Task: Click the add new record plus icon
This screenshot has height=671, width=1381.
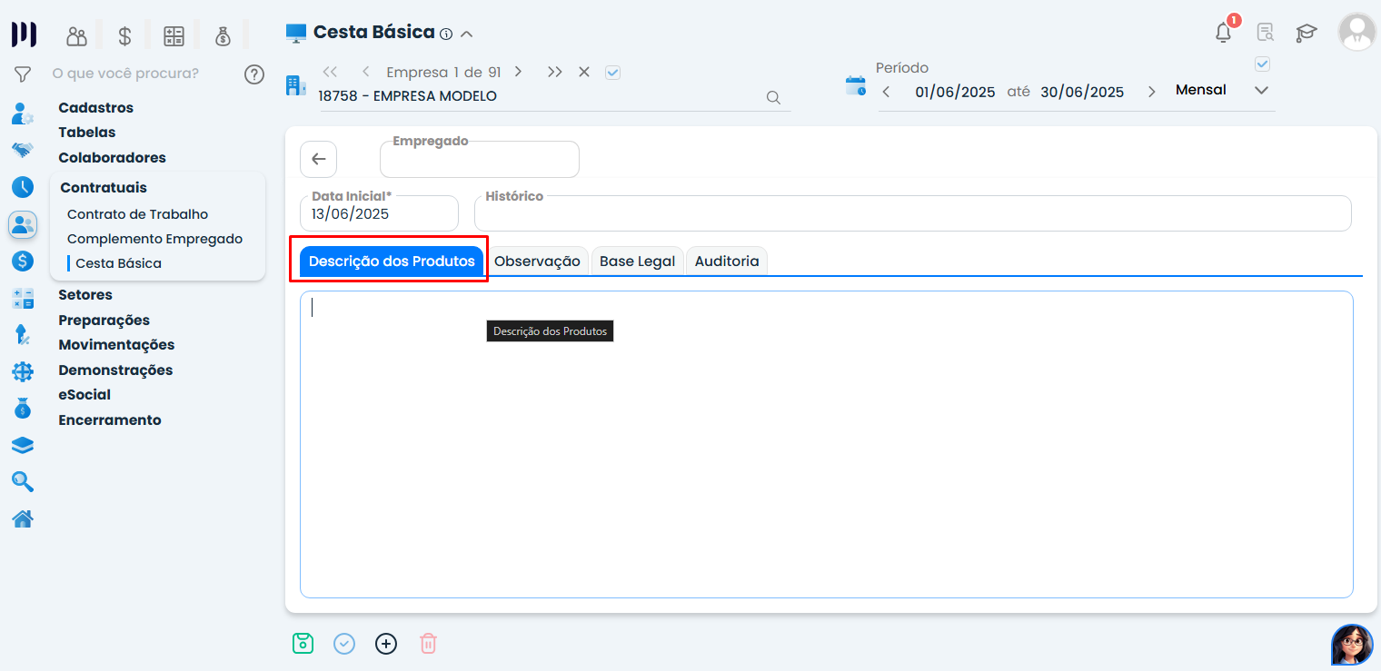Action: point(386,644)
